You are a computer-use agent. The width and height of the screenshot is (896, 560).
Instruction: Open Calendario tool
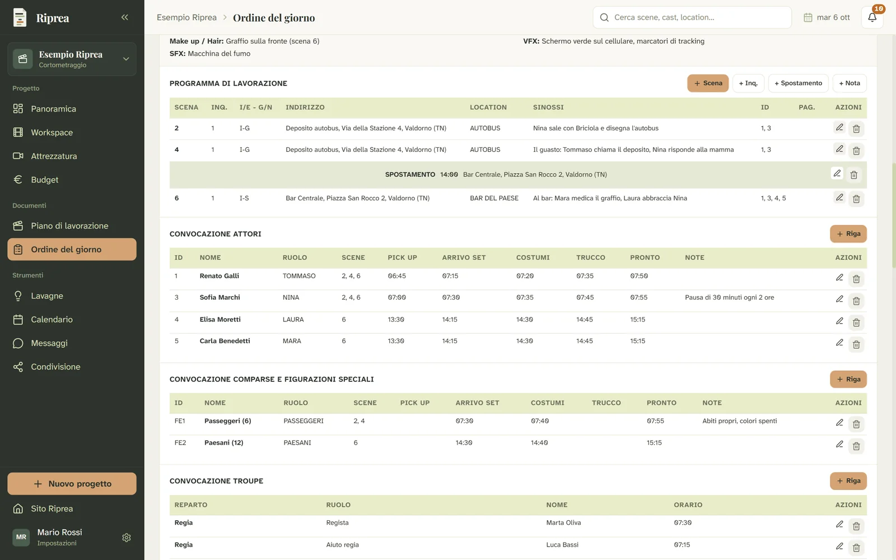[72, 319]
